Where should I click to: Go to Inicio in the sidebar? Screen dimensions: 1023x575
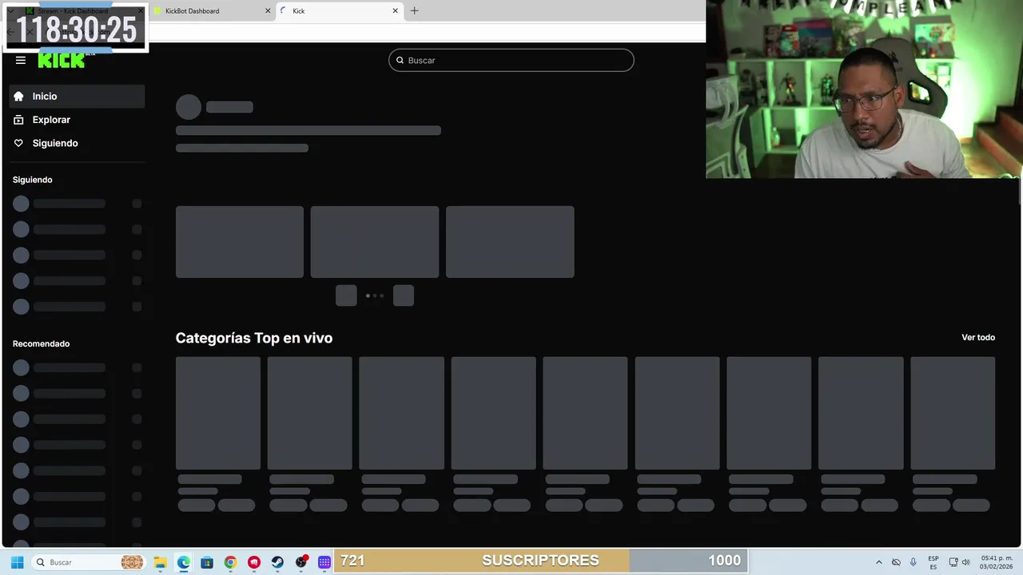point(77,96)
